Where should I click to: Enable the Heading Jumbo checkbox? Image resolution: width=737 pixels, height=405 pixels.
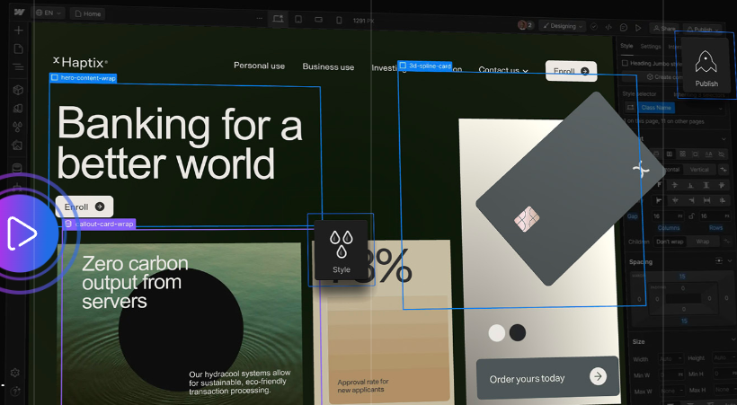(625, 63)
